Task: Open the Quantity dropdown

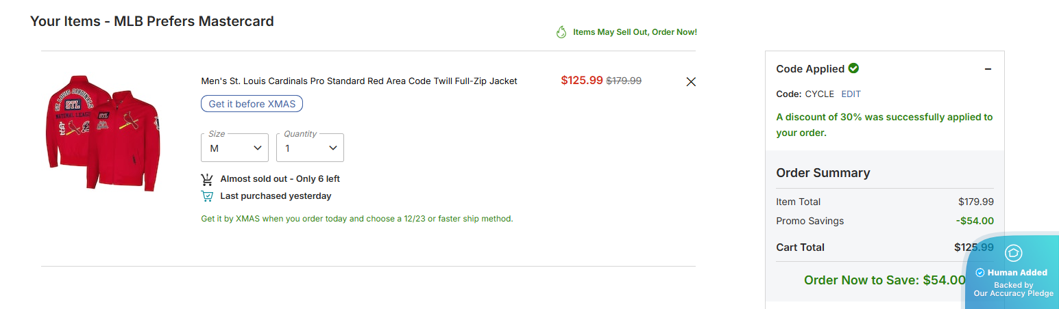Action: click(310, 148)
